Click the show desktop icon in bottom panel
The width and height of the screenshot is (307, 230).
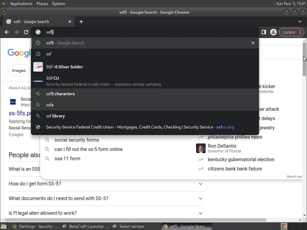(4, 226)
